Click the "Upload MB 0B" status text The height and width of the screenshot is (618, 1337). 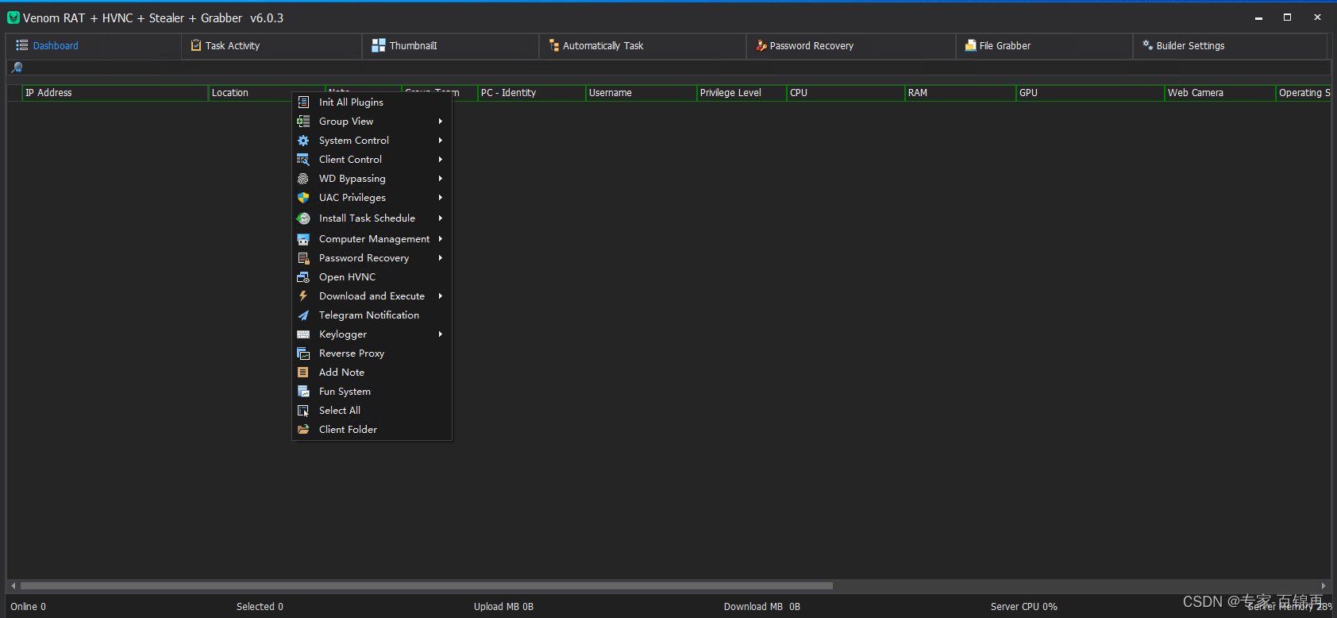point(503,607)
